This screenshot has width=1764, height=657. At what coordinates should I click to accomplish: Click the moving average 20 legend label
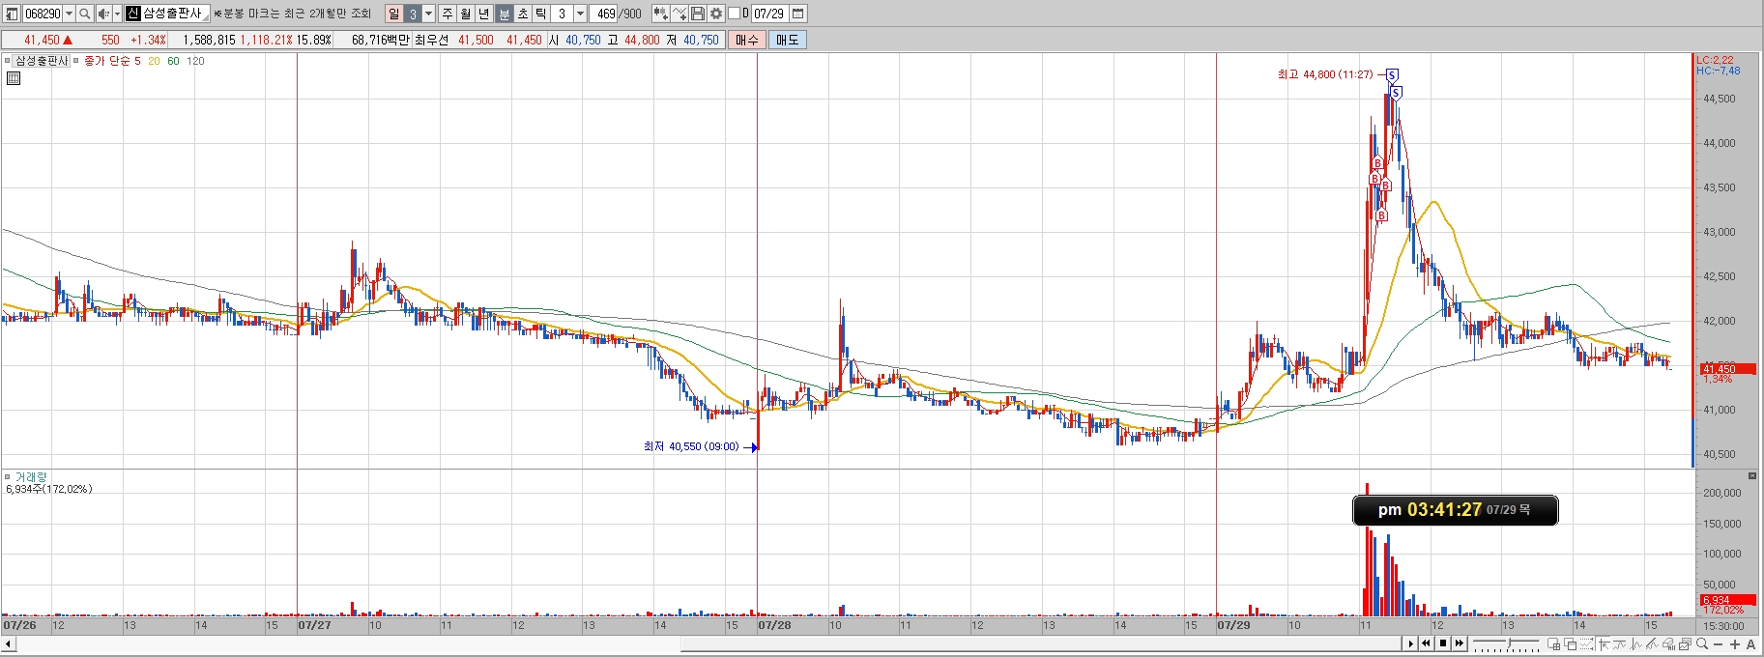[x=154, y=61]
